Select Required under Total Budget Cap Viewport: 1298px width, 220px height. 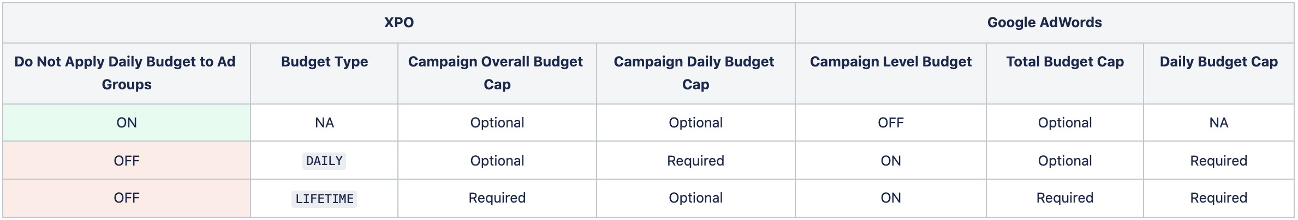click(1064, 198)
